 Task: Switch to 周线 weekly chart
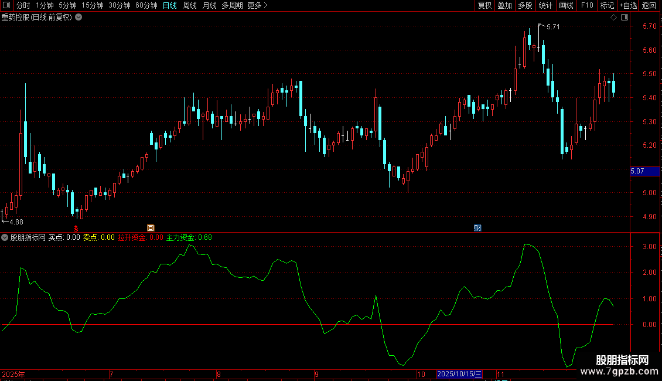[x=190, y=5]
